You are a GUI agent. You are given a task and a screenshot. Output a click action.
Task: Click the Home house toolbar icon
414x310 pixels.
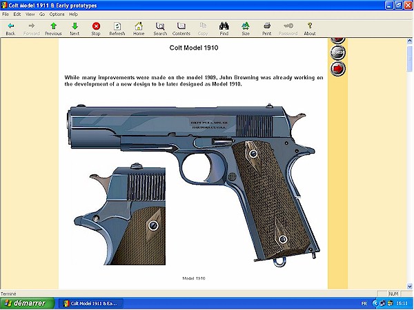[x=139, y=26]
